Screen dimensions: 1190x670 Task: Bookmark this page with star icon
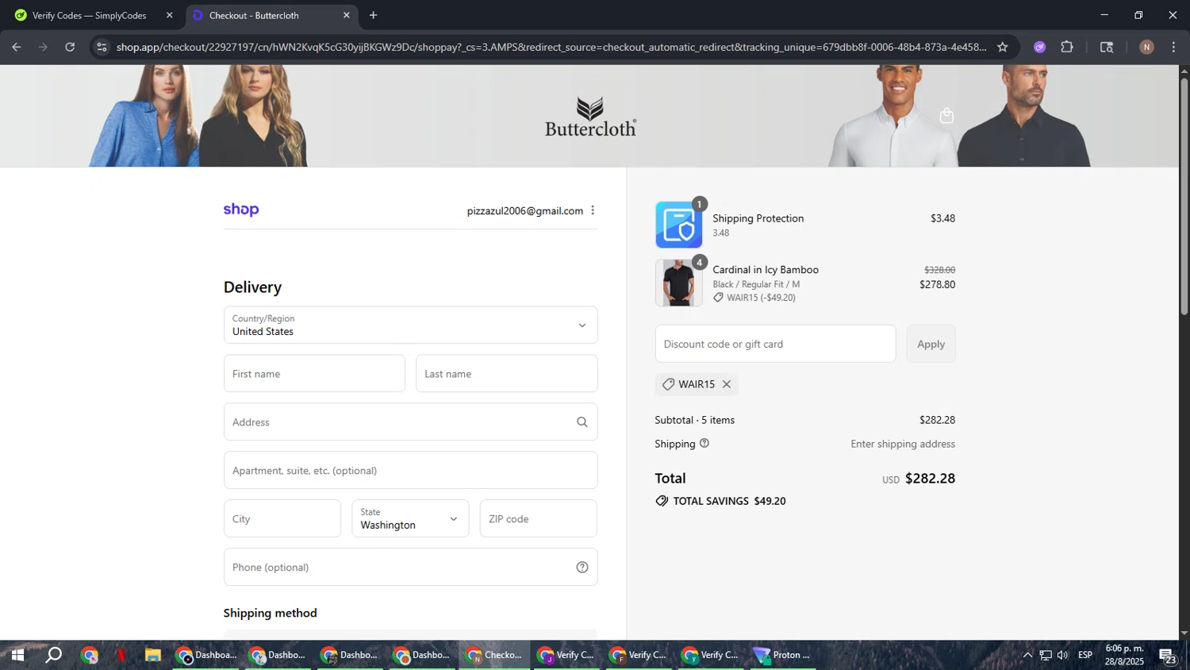pyautogui.click(x=1003, y=47)
